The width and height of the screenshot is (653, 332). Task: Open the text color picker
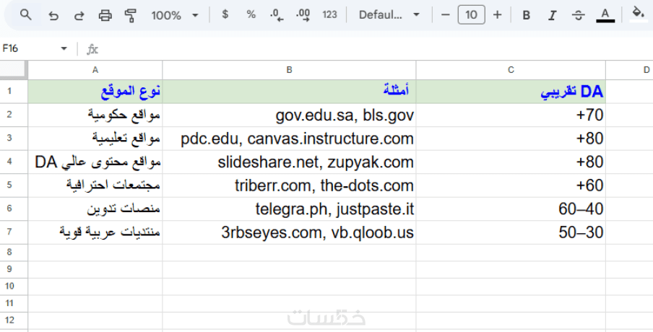tap(605, 15)
